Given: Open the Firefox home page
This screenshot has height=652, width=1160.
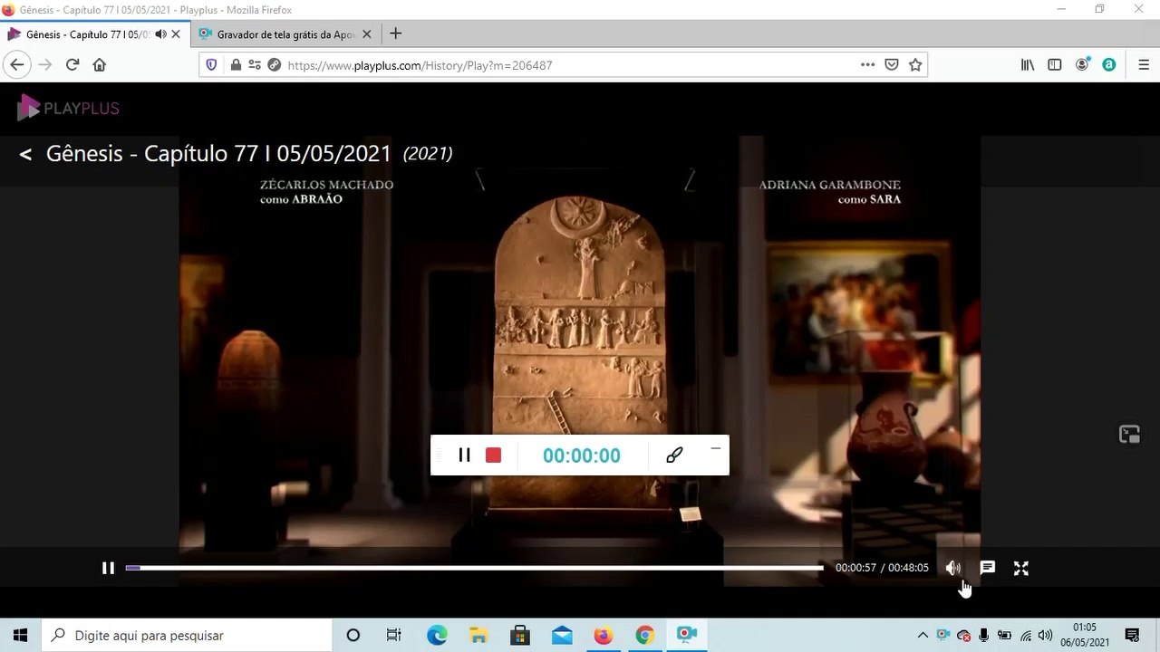Looking at the screenshot, I should pos(100,64).
